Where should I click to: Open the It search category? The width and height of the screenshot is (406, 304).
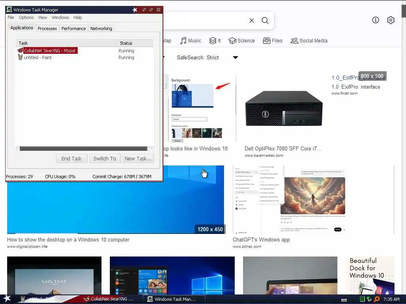pos(215,41)
